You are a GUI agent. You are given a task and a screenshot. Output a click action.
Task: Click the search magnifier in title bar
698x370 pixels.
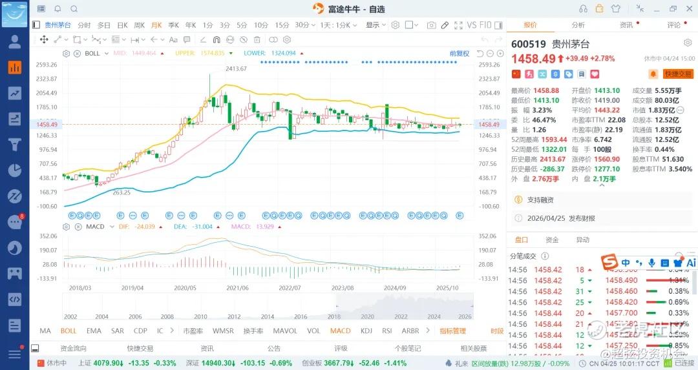coord(74,9)
